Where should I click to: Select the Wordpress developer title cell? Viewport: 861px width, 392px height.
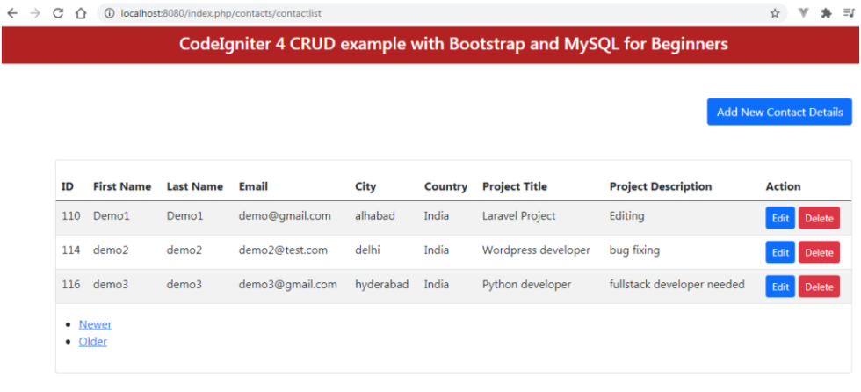coord(537,250)
